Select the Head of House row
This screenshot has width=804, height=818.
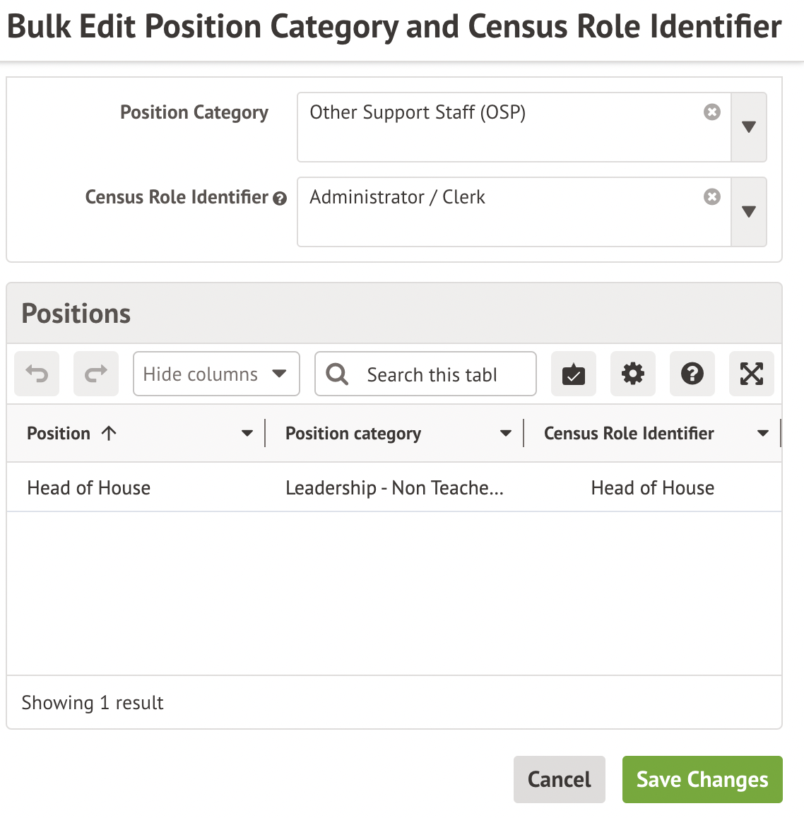(x=89, y=487)
